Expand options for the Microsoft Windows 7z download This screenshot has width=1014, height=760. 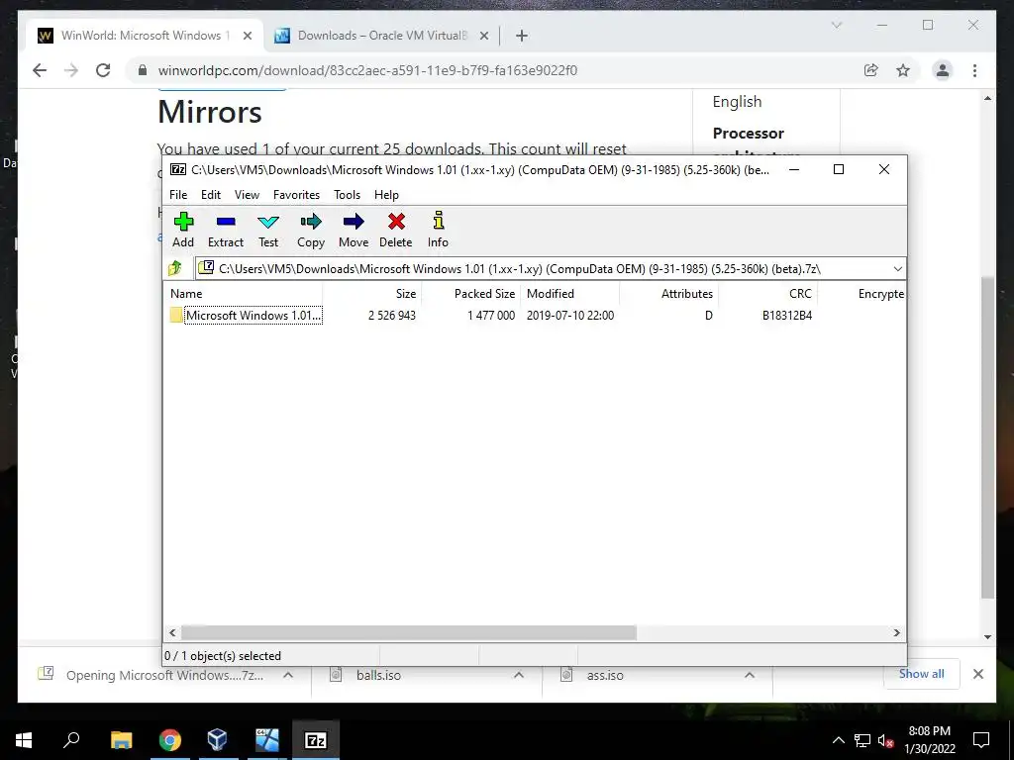pos(288,675)
